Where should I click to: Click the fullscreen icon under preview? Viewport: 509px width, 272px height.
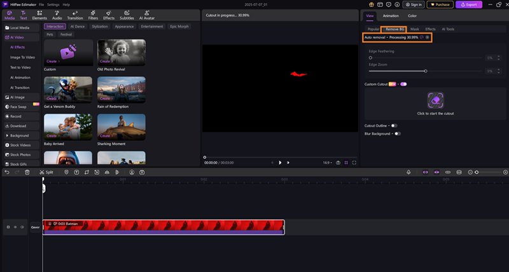pyautogui.click(x=354, y=163)
